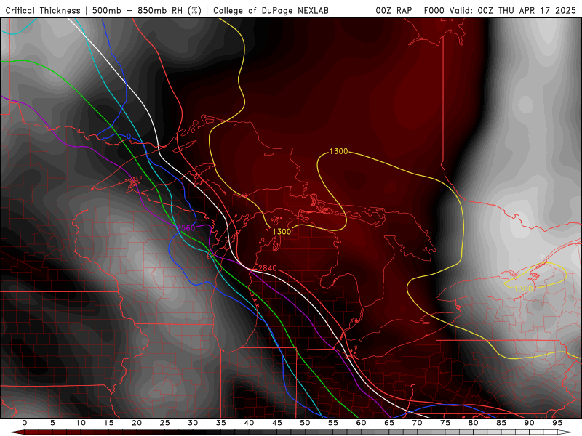
Task: Click the "40" value on the color scale
Action: tap(249, 423)
